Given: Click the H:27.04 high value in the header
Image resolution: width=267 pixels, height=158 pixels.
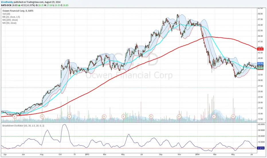Looking at the screenshot, I should click(x=48, y=5).
